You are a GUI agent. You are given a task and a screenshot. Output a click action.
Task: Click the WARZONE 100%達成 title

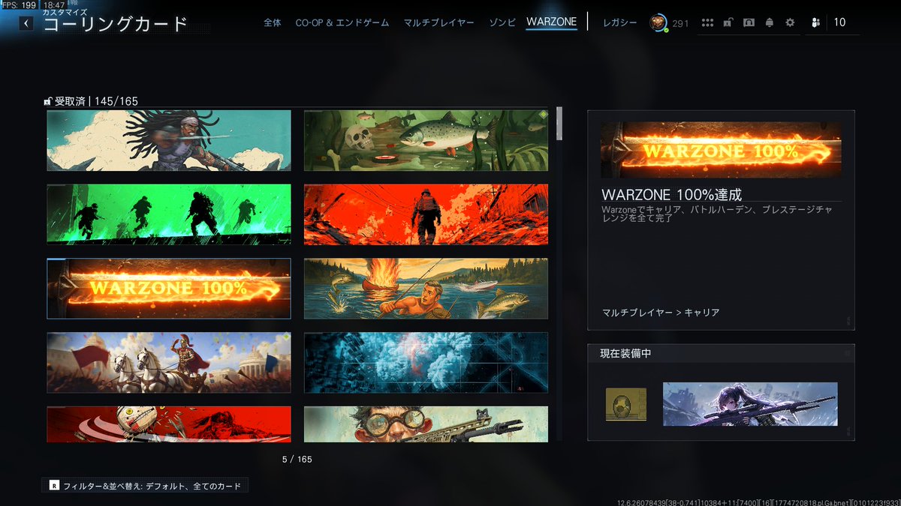pyautogui.click(x=671, y=194)
